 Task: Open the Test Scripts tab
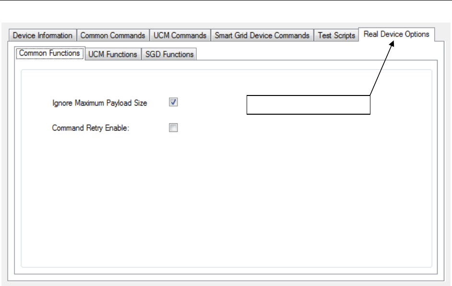click(x=336, y=36)
